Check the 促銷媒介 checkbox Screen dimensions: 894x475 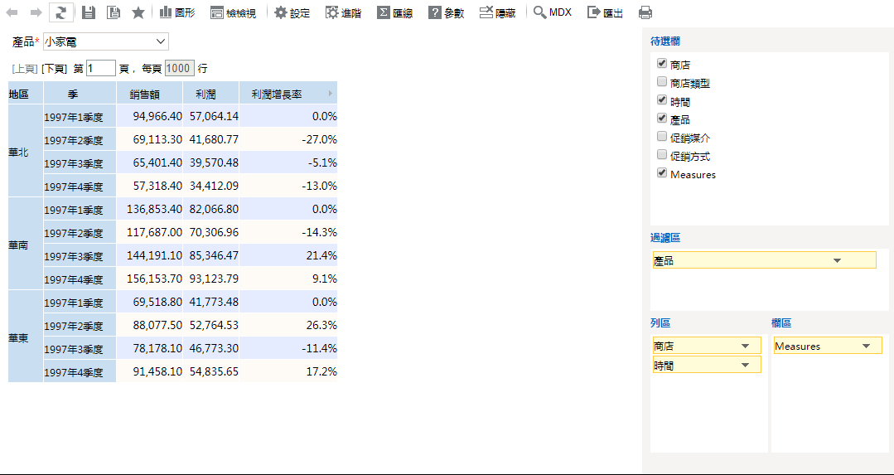click(661, 137)
